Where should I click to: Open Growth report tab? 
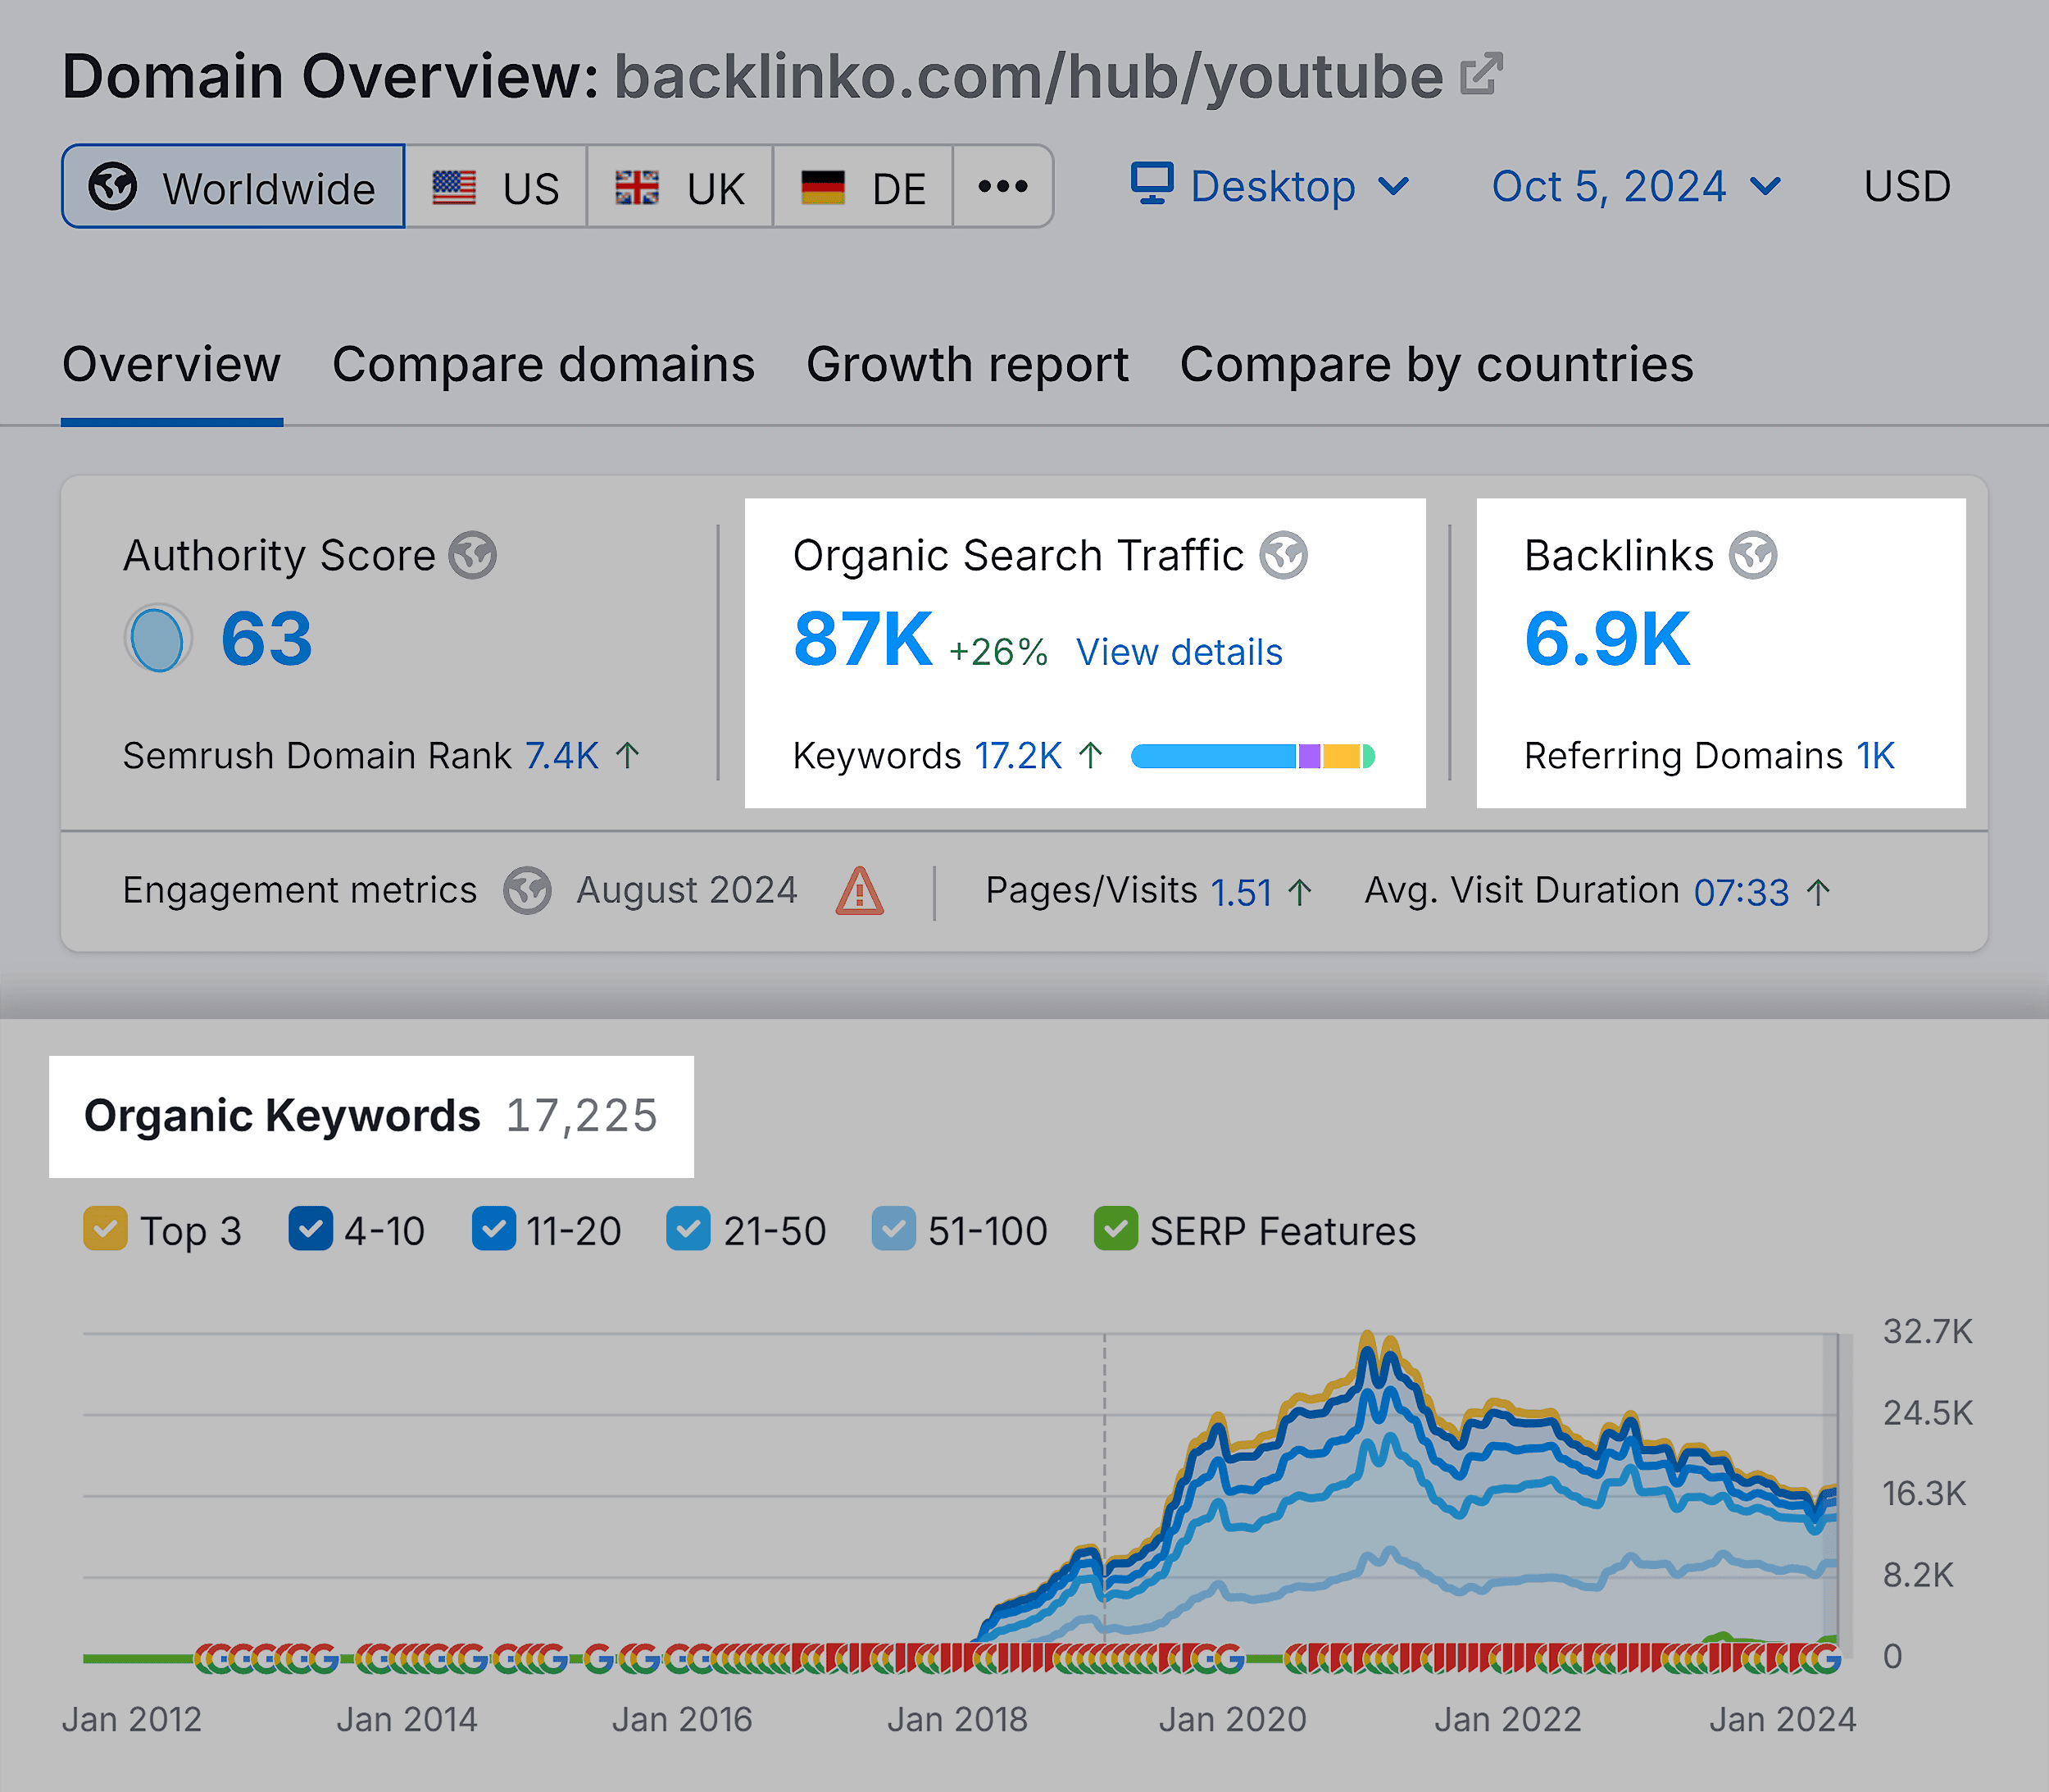click(967, 364)
